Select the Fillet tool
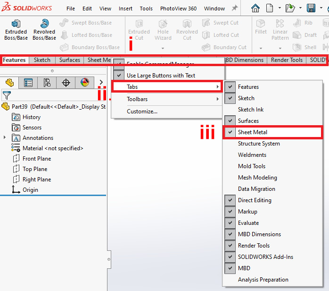Image resolution: width=329 pixels, height=291 pixels. (x=261, y=27)
